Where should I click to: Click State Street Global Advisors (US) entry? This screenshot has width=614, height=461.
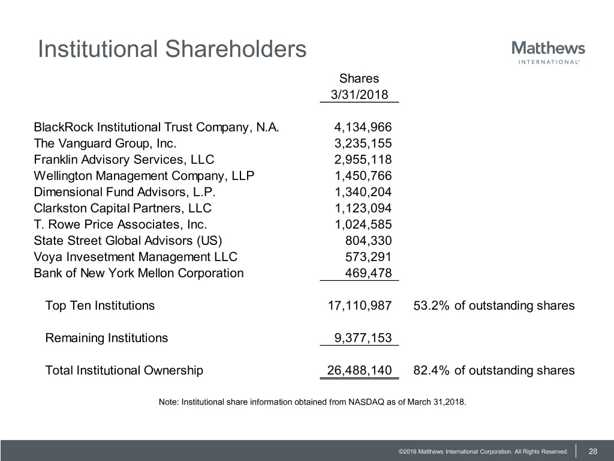tap(128, 241)
